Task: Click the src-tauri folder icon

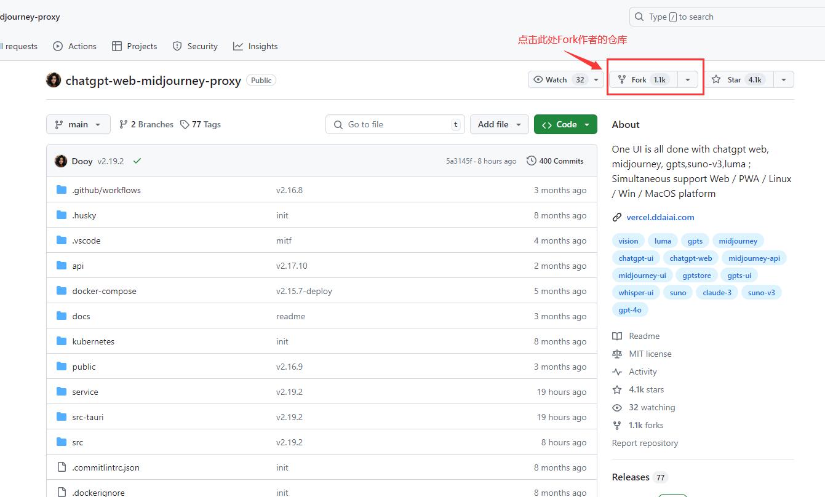Action: click(x=62, y=417)
